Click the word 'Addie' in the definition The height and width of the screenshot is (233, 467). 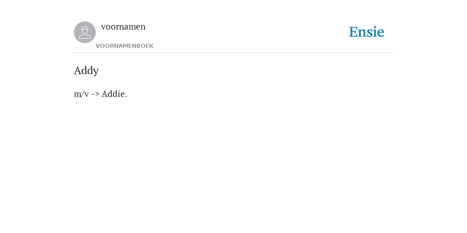pos(113,94)
